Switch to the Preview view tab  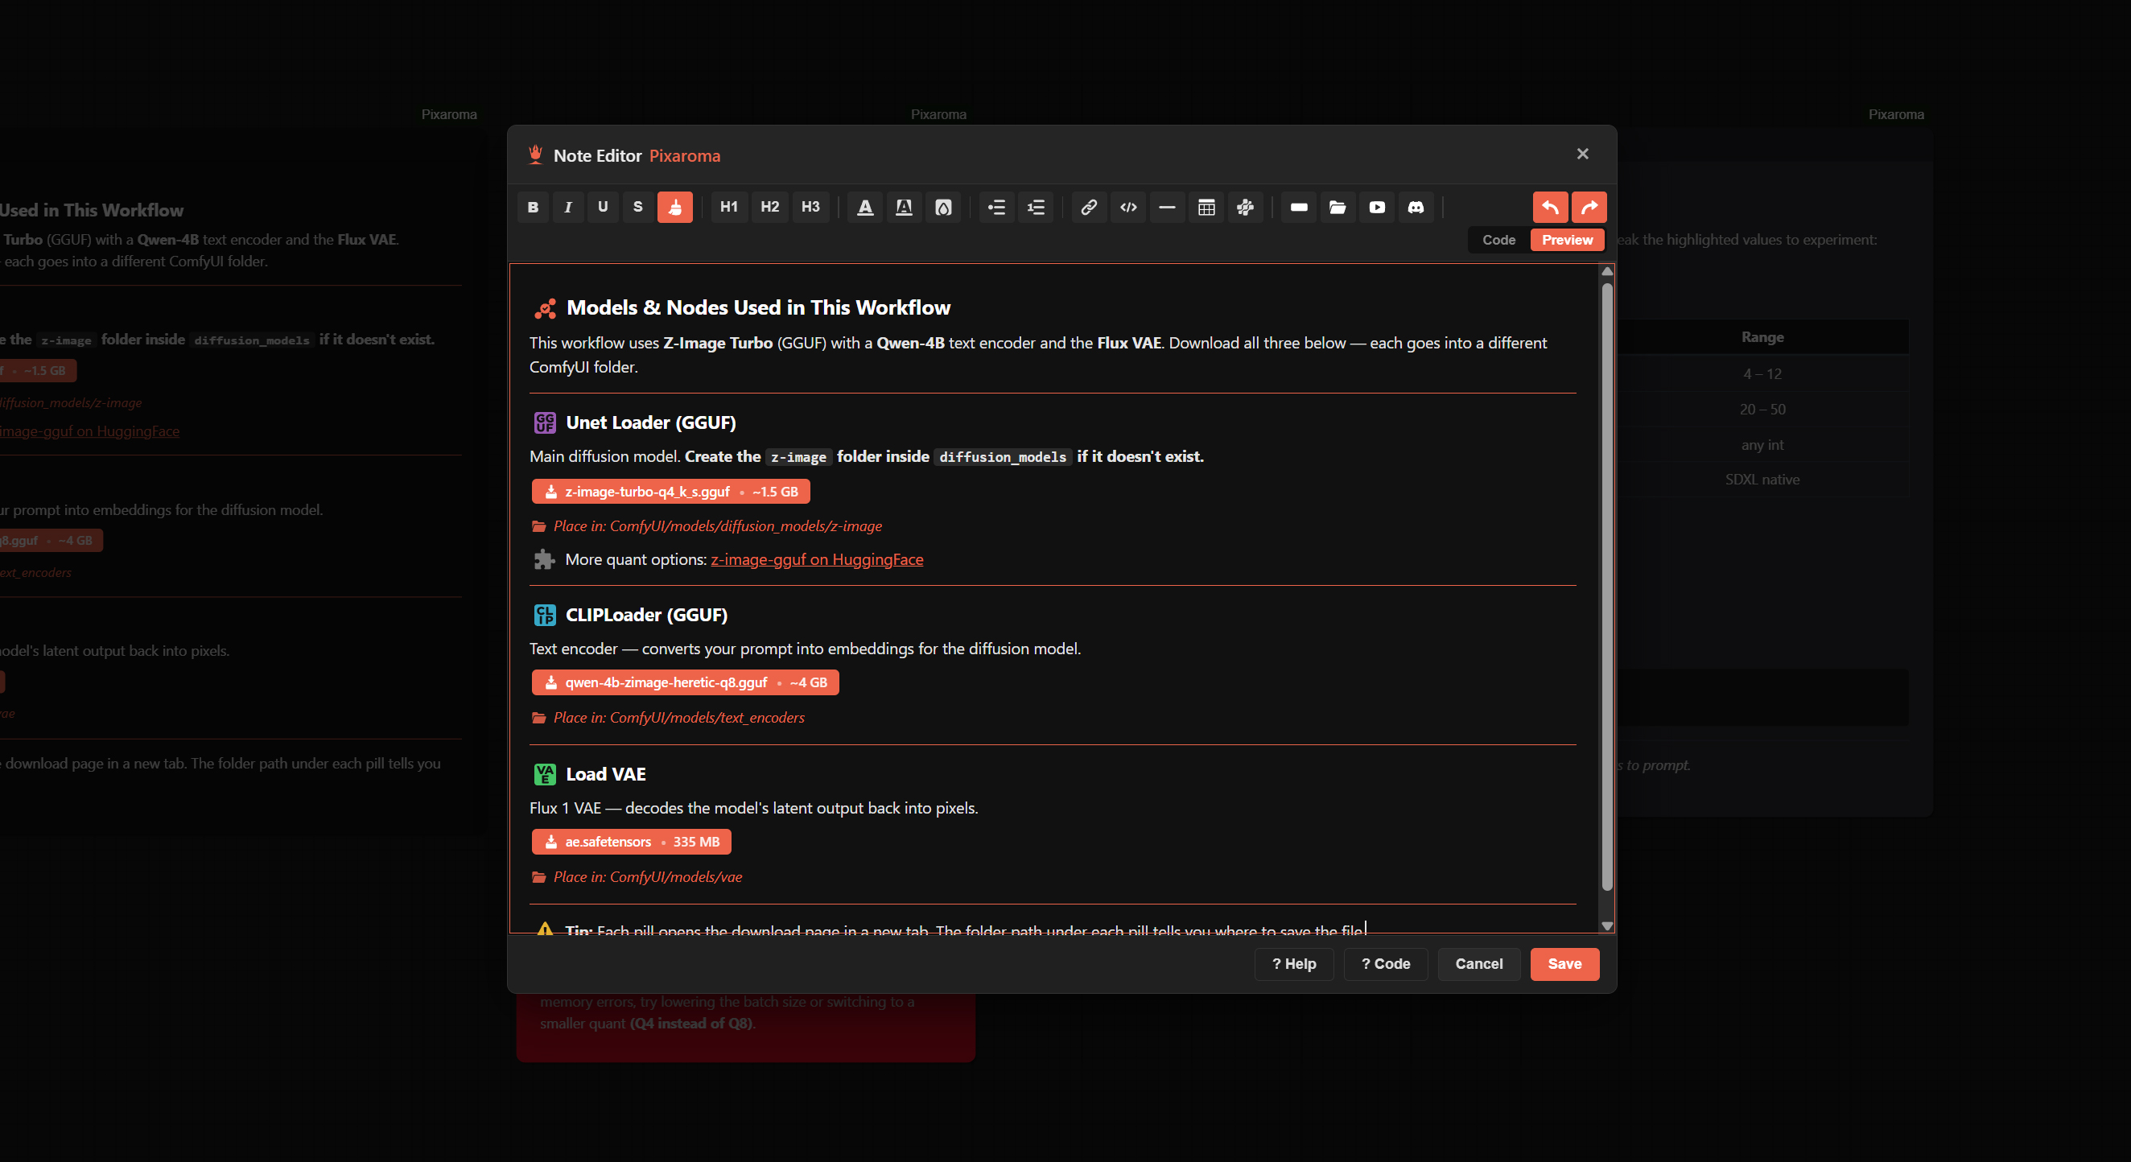pos(1567,240)
